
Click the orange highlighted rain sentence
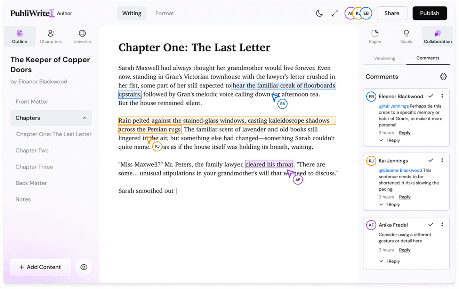[223, 121]
